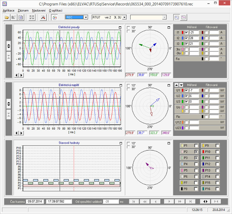Open the Nastavení menu
This screenshot has width=232, height=214.
click(x=39, y=11)
